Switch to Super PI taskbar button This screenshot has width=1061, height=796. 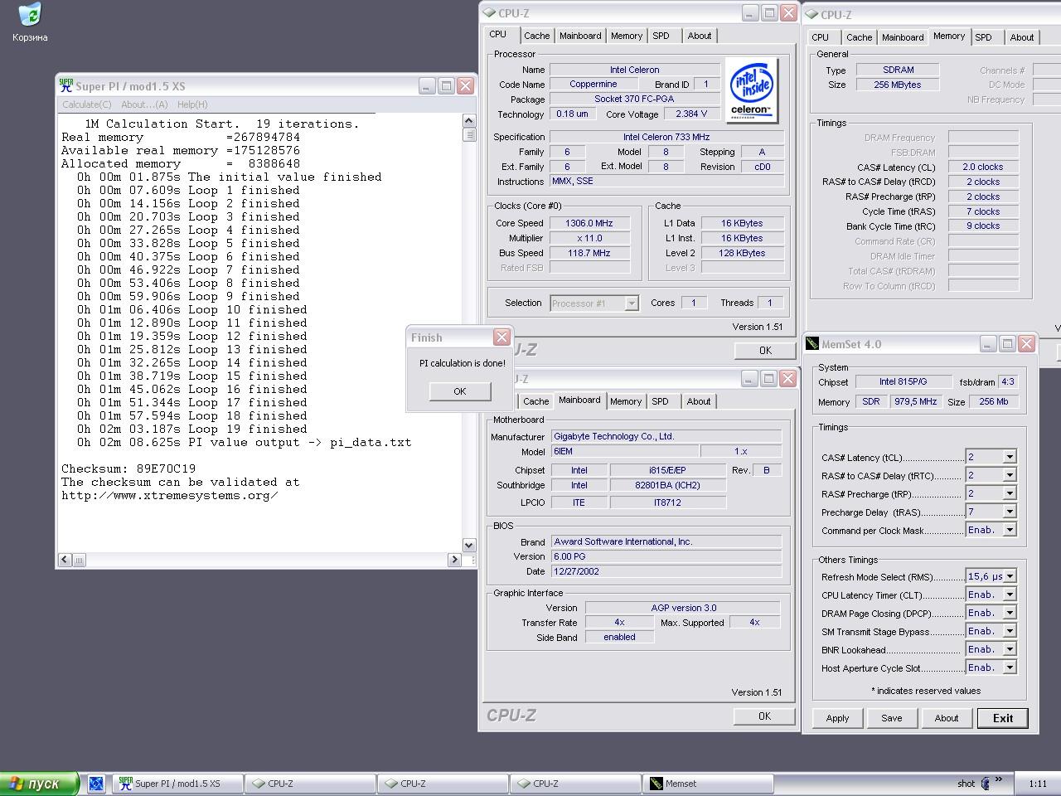pos(177,784)
